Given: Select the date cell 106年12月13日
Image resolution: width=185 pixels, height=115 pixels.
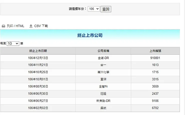Looking at the screenshot, I should (x=38, y=58).
